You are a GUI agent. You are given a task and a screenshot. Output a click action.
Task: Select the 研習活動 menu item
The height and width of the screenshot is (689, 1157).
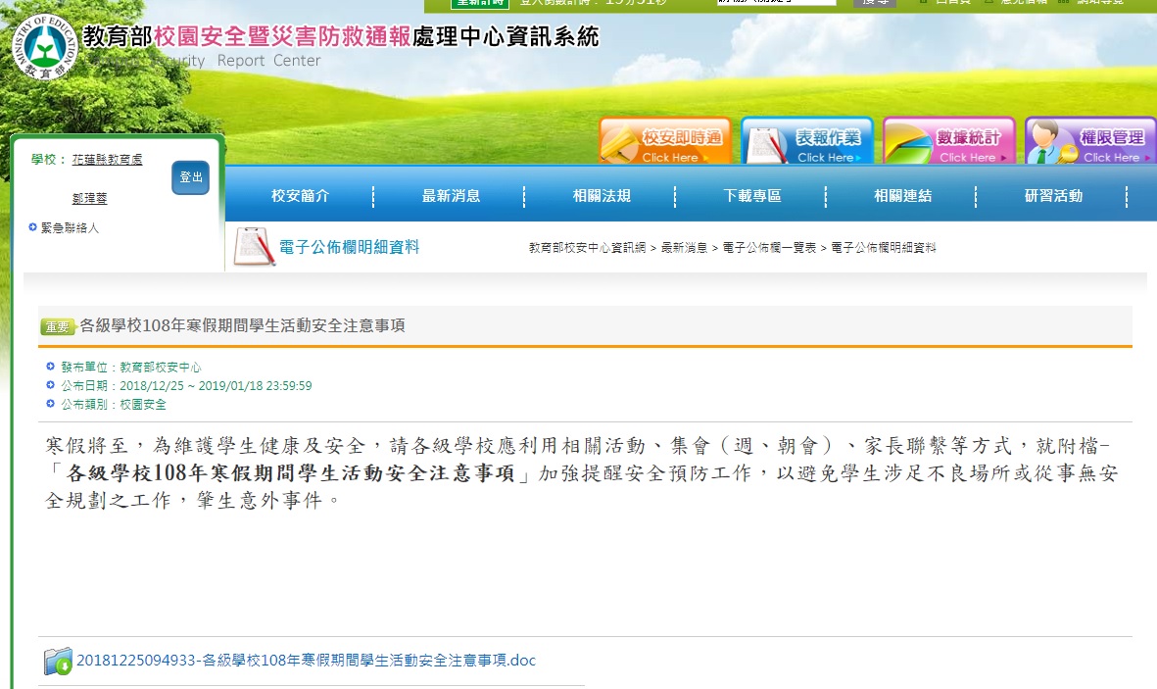(x=1053, y=196)
